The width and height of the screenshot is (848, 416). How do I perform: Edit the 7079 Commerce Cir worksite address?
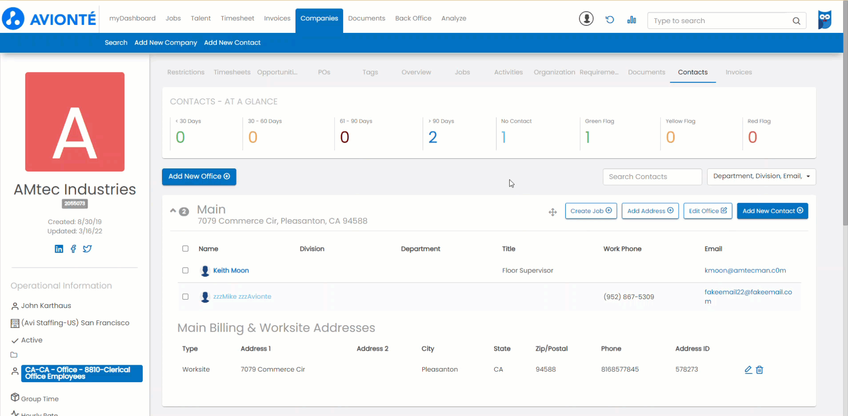pyautogui.click(x=748, y=370)
